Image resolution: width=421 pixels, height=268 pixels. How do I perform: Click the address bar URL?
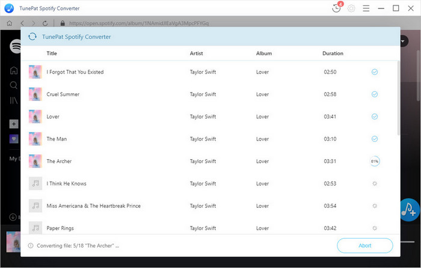point(139,23)
